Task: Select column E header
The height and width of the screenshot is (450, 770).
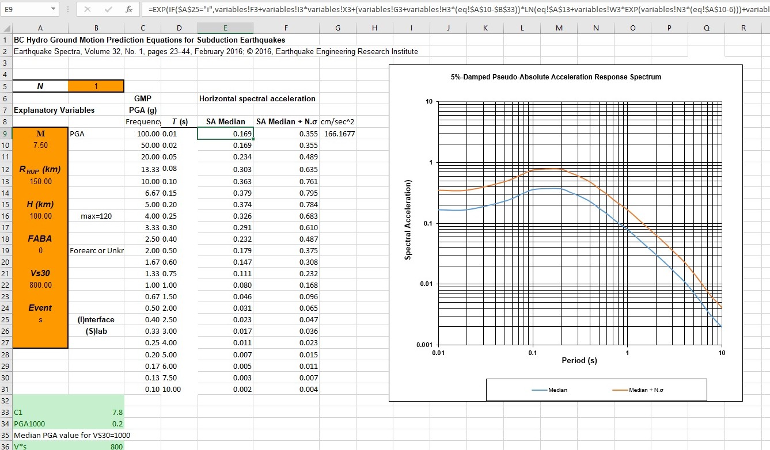Action: click(x=225, y=28)
